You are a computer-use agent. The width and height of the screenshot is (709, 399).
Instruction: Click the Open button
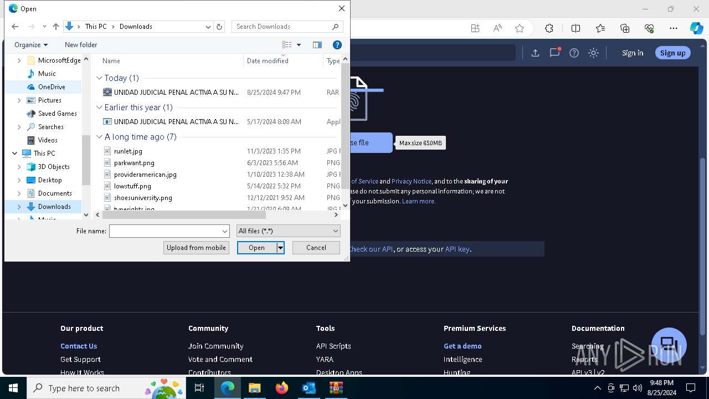click(x=257, y=248)
